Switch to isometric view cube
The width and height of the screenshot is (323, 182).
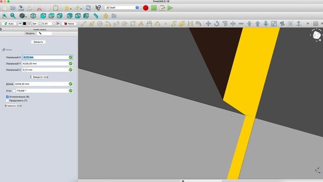pyautogui.click(x=33, y=16)
